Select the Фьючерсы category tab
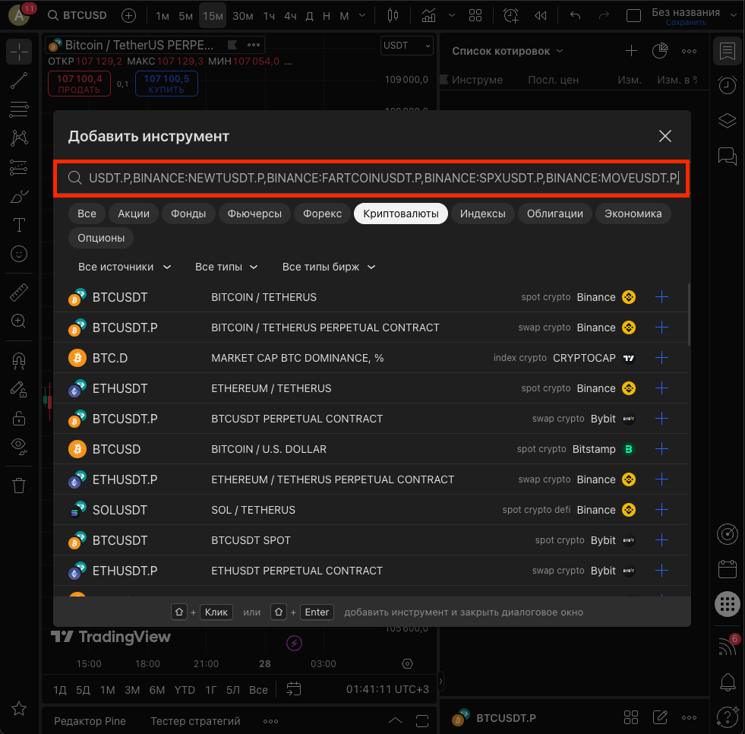This screenshot has height=734, width=745. coord(254,214)
